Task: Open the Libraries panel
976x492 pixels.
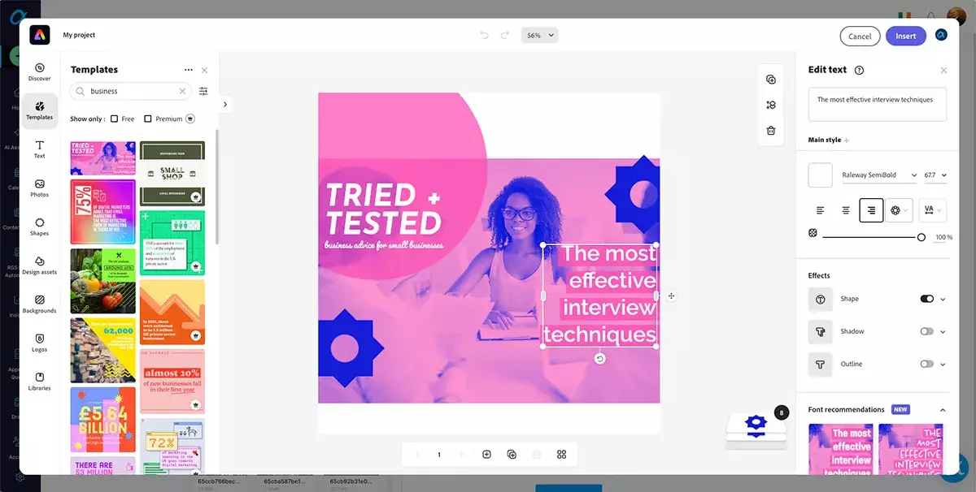Action: [39, 381]
